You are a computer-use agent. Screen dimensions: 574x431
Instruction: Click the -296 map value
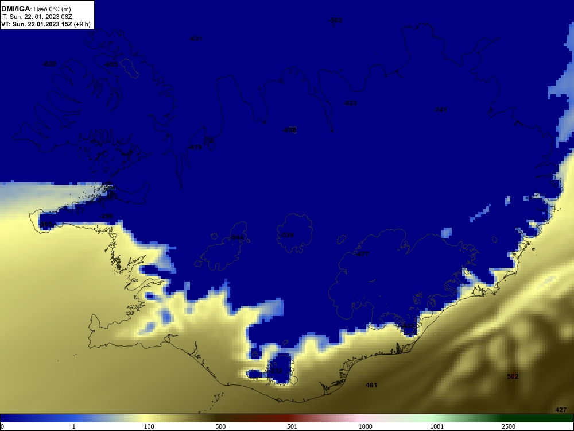point(107,216)
